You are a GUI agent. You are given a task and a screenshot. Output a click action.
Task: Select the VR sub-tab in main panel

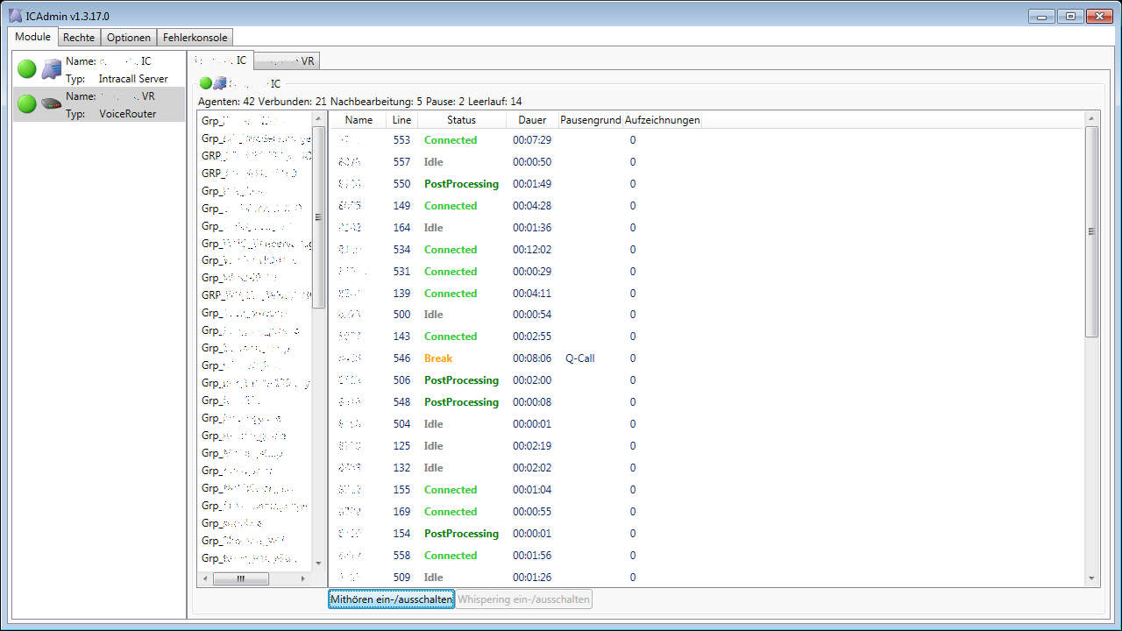[x=287, y=61]
